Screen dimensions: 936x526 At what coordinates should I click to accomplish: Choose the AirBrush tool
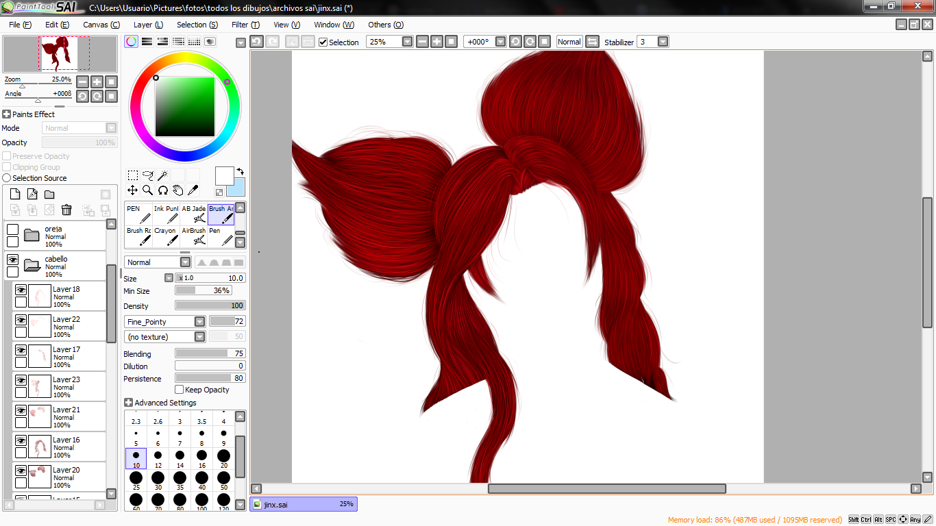pos(193,236)
